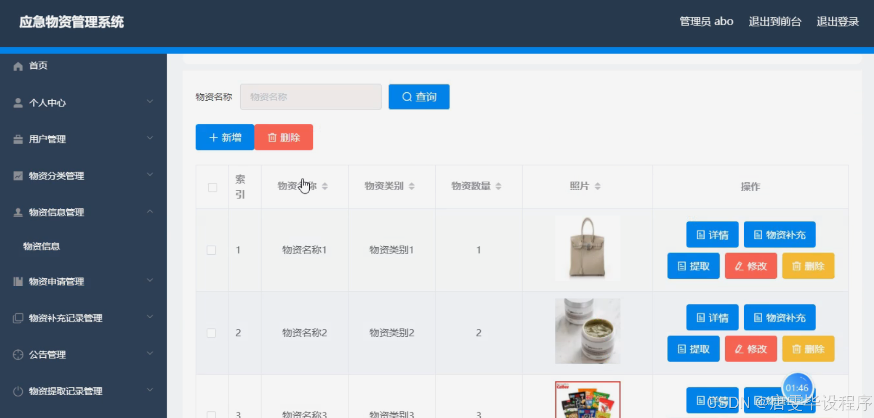874x418 pixels.
Task: Open the handbag photo thumbnail
Action: pos(587,248)
